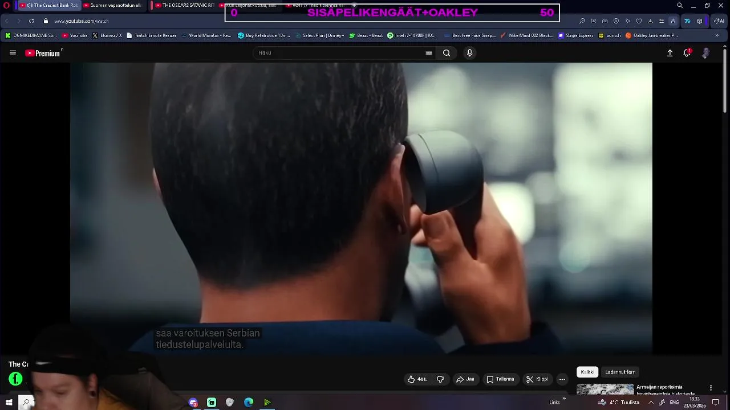Open Armeijan raportoimia video thumbnail
The height and width of the screenshot is (410, 730).
[x=605, y=389]
